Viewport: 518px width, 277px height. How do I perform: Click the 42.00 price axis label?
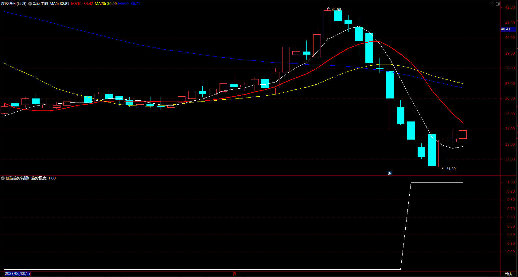510,7
